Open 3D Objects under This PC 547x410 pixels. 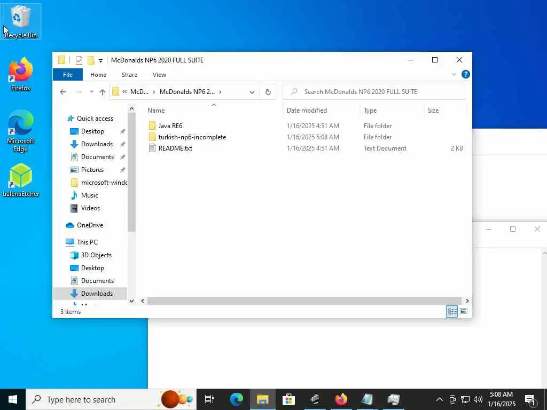(96, 255)
